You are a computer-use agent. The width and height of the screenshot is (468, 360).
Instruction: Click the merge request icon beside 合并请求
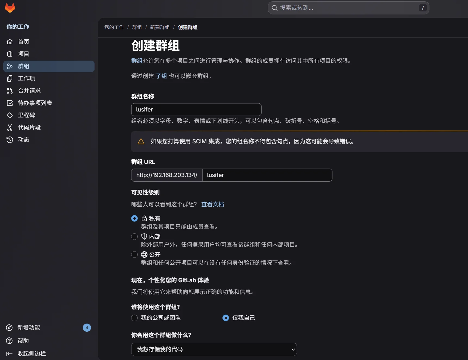pyautogui.click(x=10, y=91)
